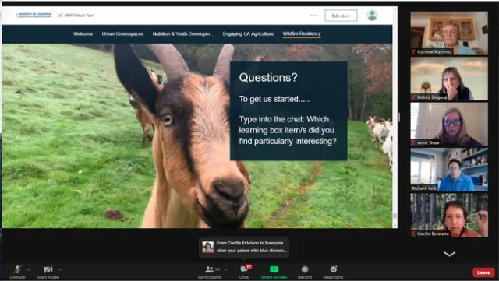This screenshot has width=499, height=281.
Task: Open the three-dot more options menu
Action: click(x=313, y=16)
